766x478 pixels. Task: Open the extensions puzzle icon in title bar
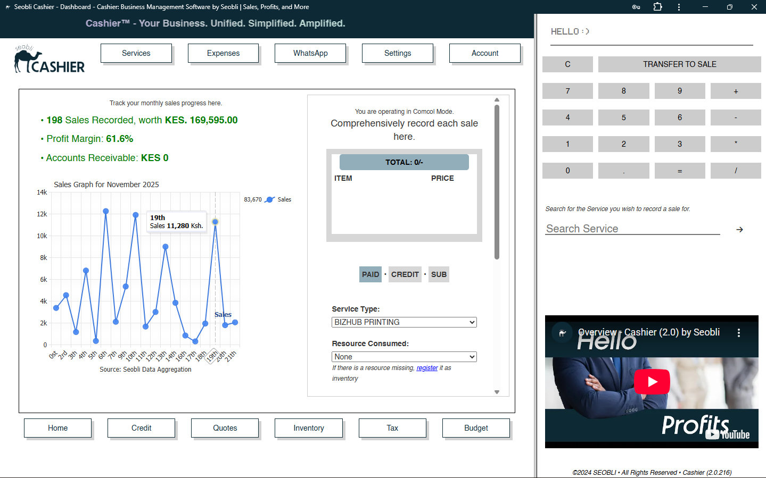[657, 7]
